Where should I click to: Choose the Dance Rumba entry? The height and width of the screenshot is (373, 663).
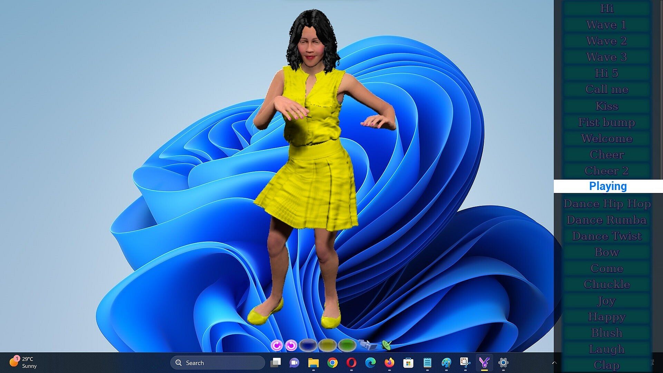(x=606, y=220)
